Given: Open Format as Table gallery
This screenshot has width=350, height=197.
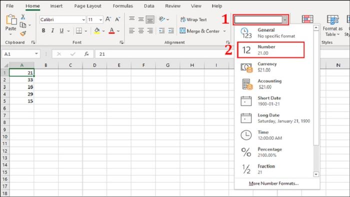Looking at the screenshot, I should [332, 25].
